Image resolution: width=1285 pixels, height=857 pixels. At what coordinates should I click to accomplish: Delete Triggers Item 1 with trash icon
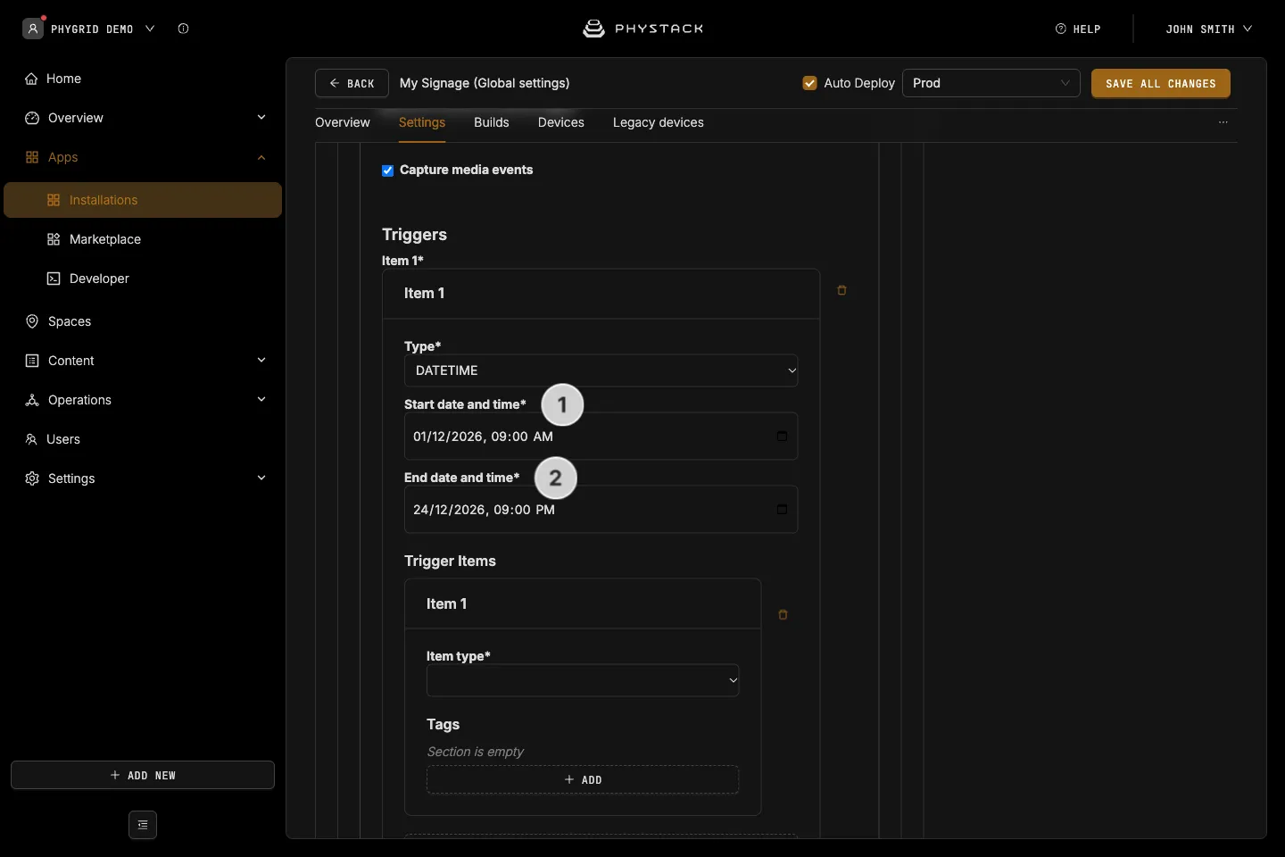coord(841,290)
